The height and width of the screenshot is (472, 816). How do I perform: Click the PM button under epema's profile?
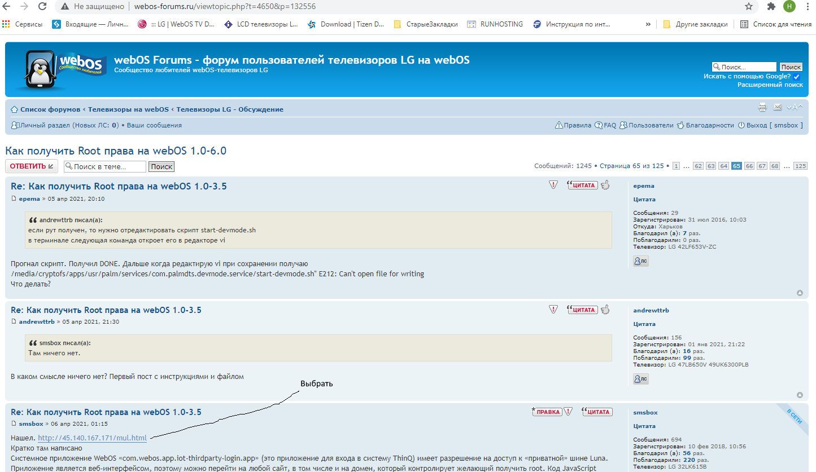(x=640, y=261)
